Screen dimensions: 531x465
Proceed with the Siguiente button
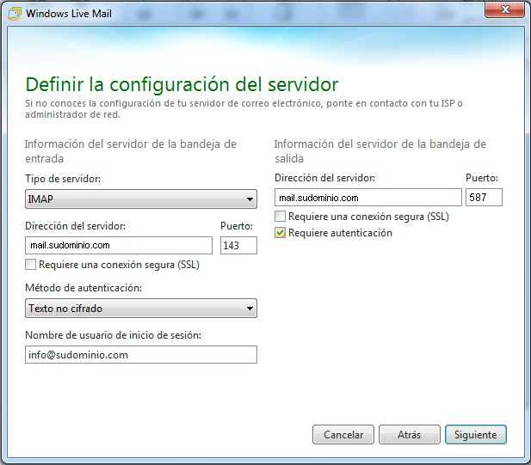pyautogui.click(x=476, y=435)
